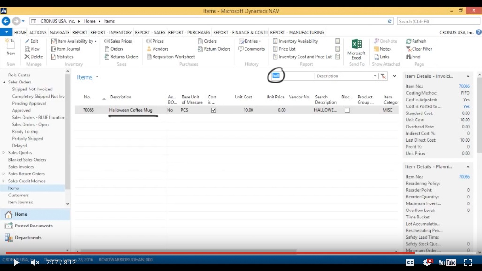Enter fullscreen video mode
Image resolution: width=482 pixels, height=271 pixels.
click(468, 263)
